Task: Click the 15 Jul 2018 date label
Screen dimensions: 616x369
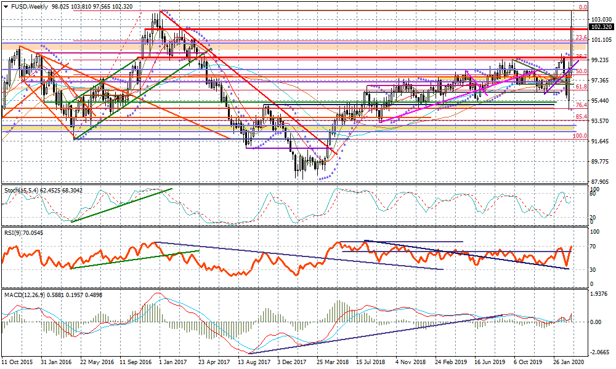Action: [371, 362]
